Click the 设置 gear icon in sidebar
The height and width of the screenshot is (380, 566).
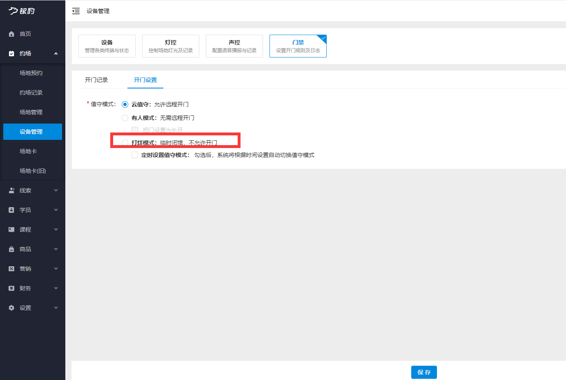pyautogui.click(x=11, y=308)
